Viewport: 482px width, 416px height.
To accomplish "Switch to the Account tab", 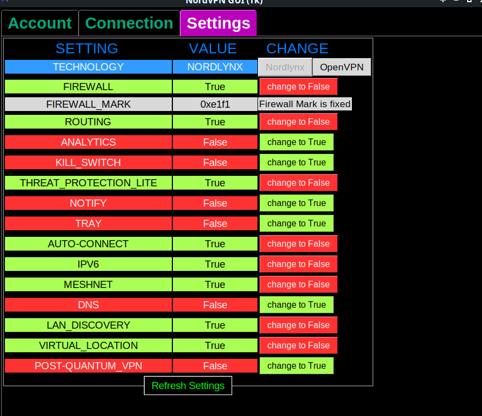I will pyautogui.click(x=40, y=24).
